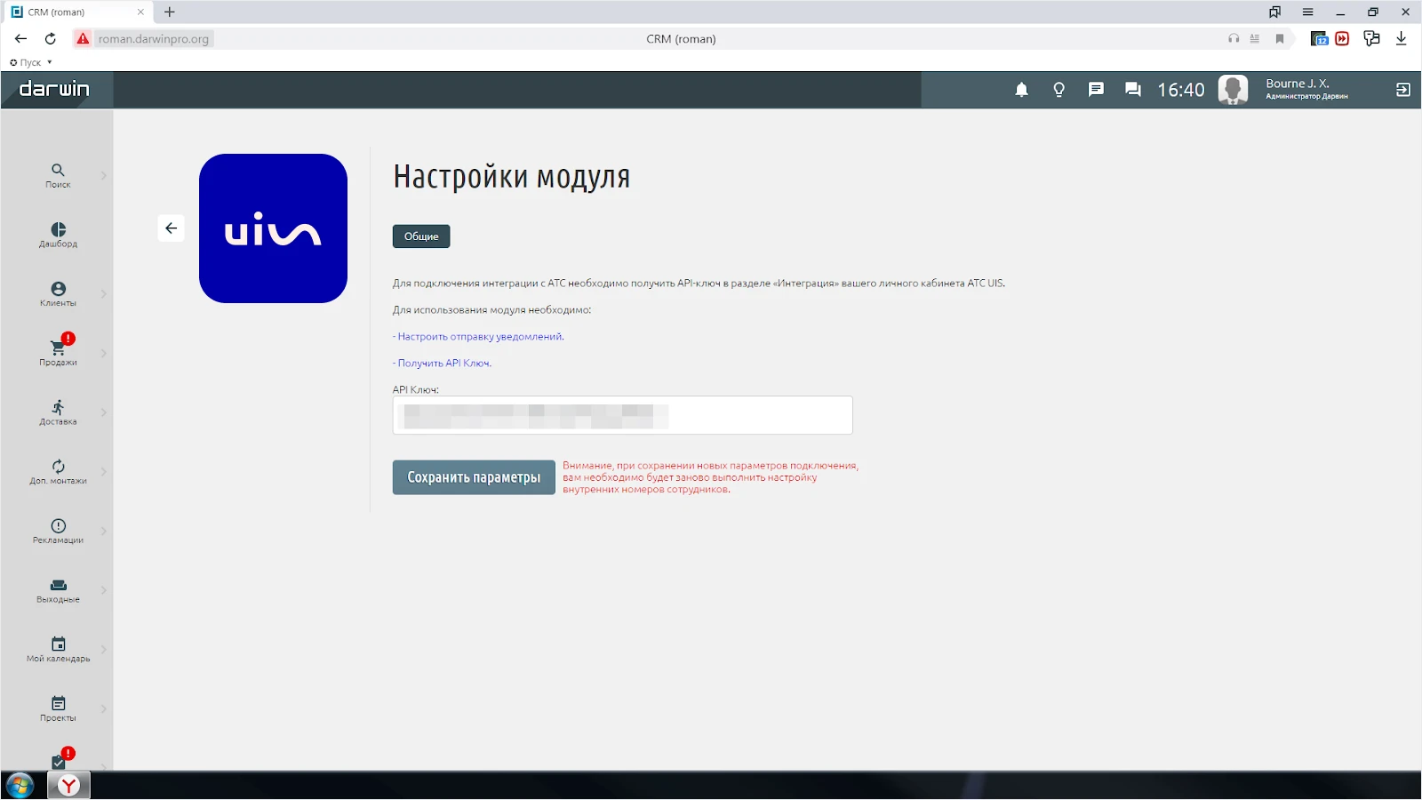1422x800 pixels.
Task: Open a new browser tab
Action: tap(170, 12)
